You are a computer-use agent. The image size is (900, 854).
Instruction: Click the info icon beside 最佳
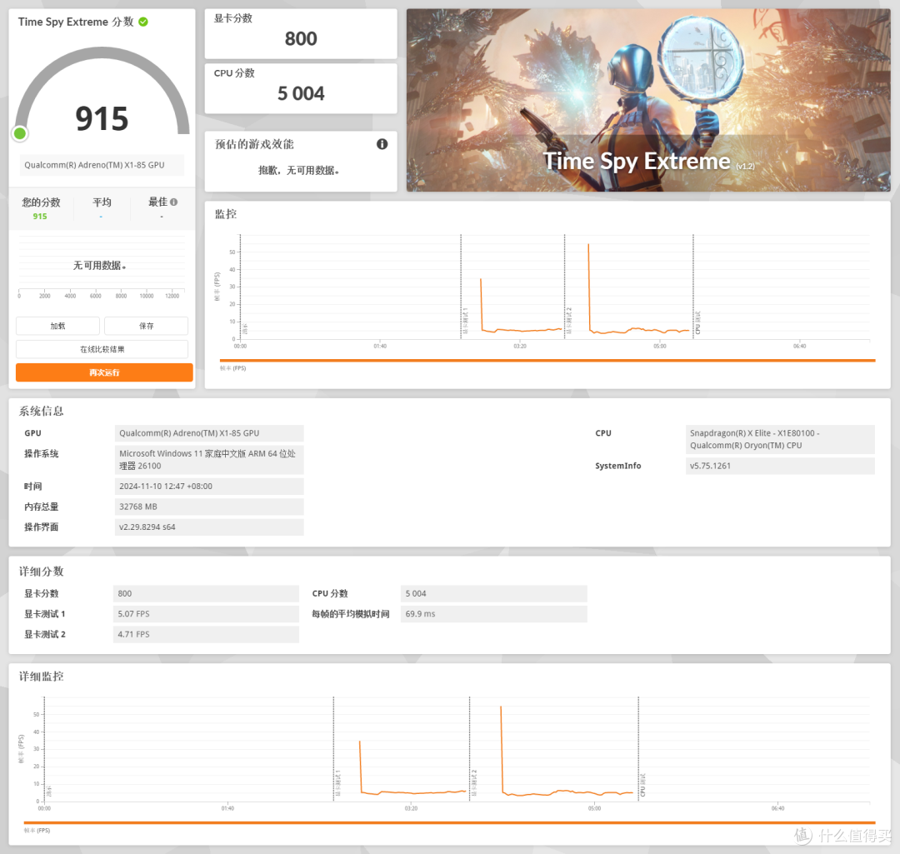point(174,202)
